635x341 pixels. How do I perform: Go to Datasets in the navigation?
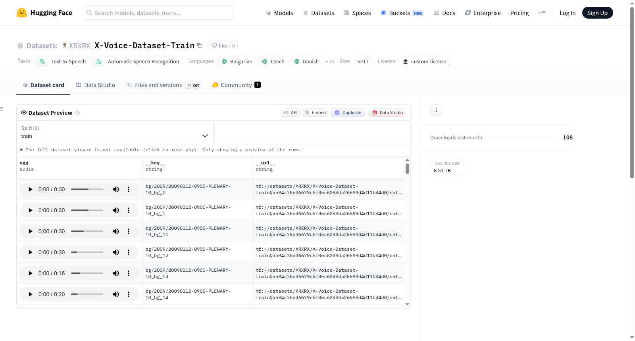click(x=319, y=13)
